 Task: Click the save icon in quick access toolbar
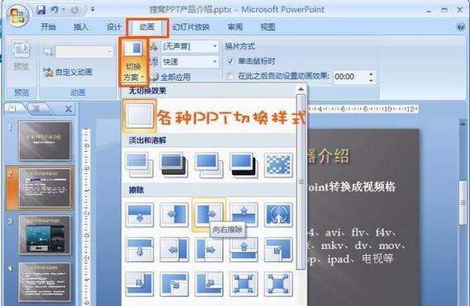tap(41, 10)
